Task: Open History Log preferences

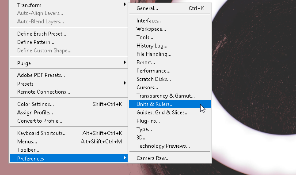Action: pyautogui.click(x=170, y=46)
